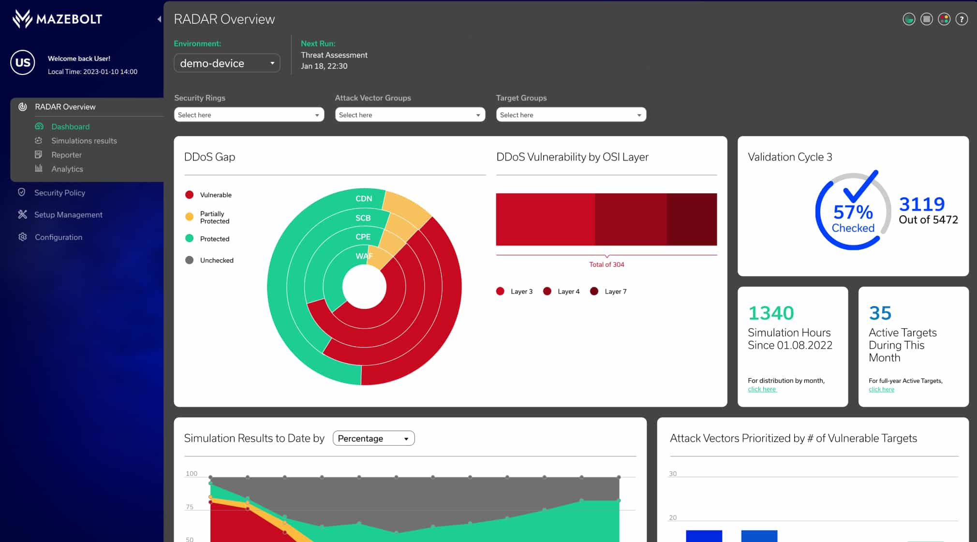Click the CDN ring label in donut
This screenshot has width=977, height=542.
364,199
